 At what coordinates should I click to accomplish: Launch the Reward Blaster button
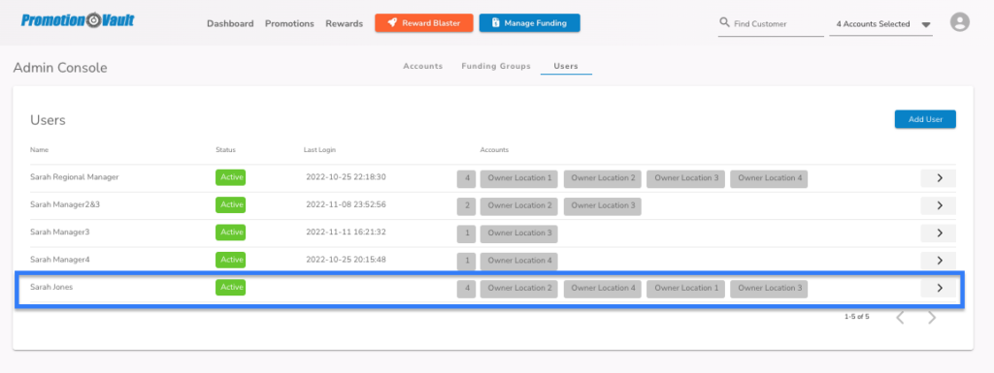pos(424,22)
